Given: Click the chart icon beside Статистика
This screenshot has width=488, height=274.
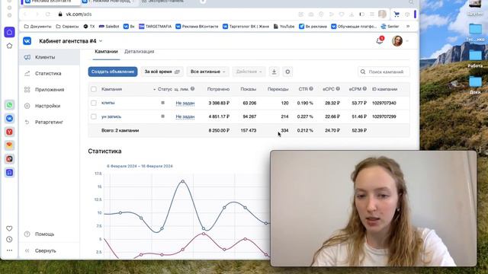Looking at the screenshot, I should [x=27, y=73].
